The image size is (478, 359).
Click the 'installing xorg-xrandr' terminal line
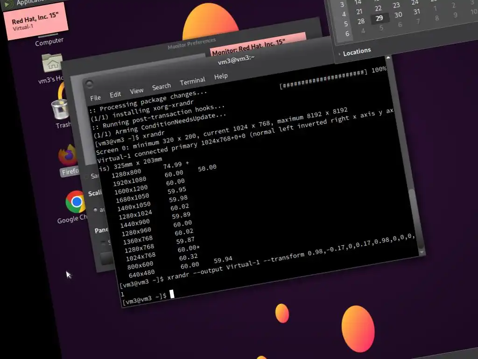[x=142, y=111]
